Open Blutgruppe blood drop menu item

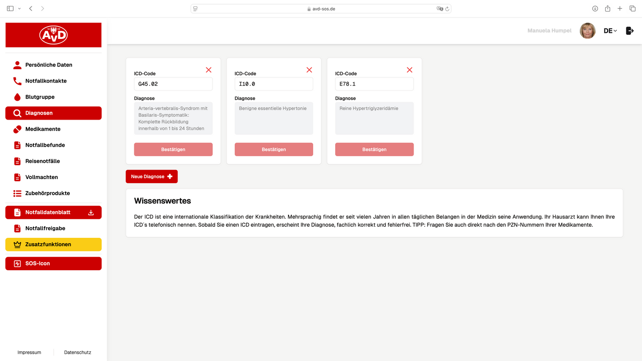click(x=53, y=97)
